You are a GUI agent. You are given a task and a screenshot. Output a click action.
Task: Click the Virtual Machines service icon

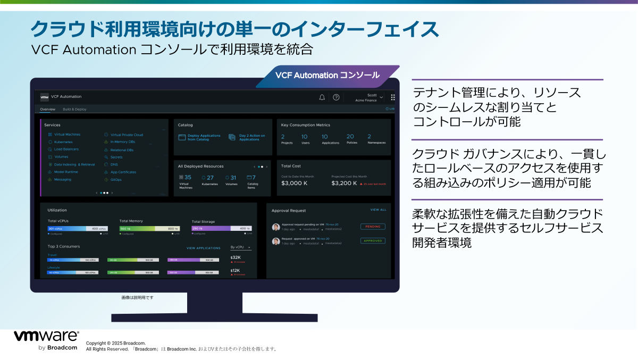point(50,135)
